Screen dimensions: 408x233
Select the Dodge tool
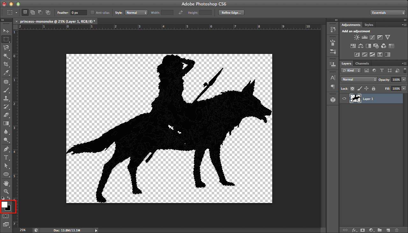[6, 140]
